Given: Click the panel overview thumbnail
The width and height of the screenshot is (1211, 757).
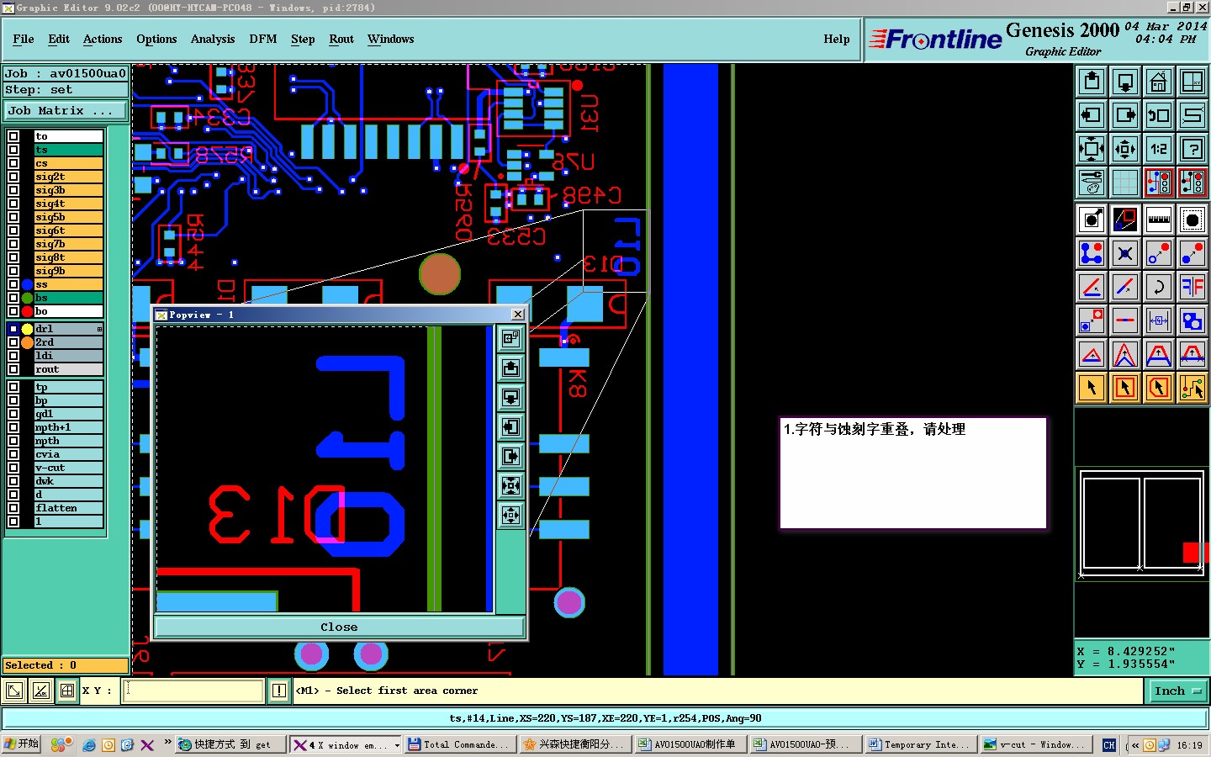Looking at the screenshot, I should tap(1142, 523).
